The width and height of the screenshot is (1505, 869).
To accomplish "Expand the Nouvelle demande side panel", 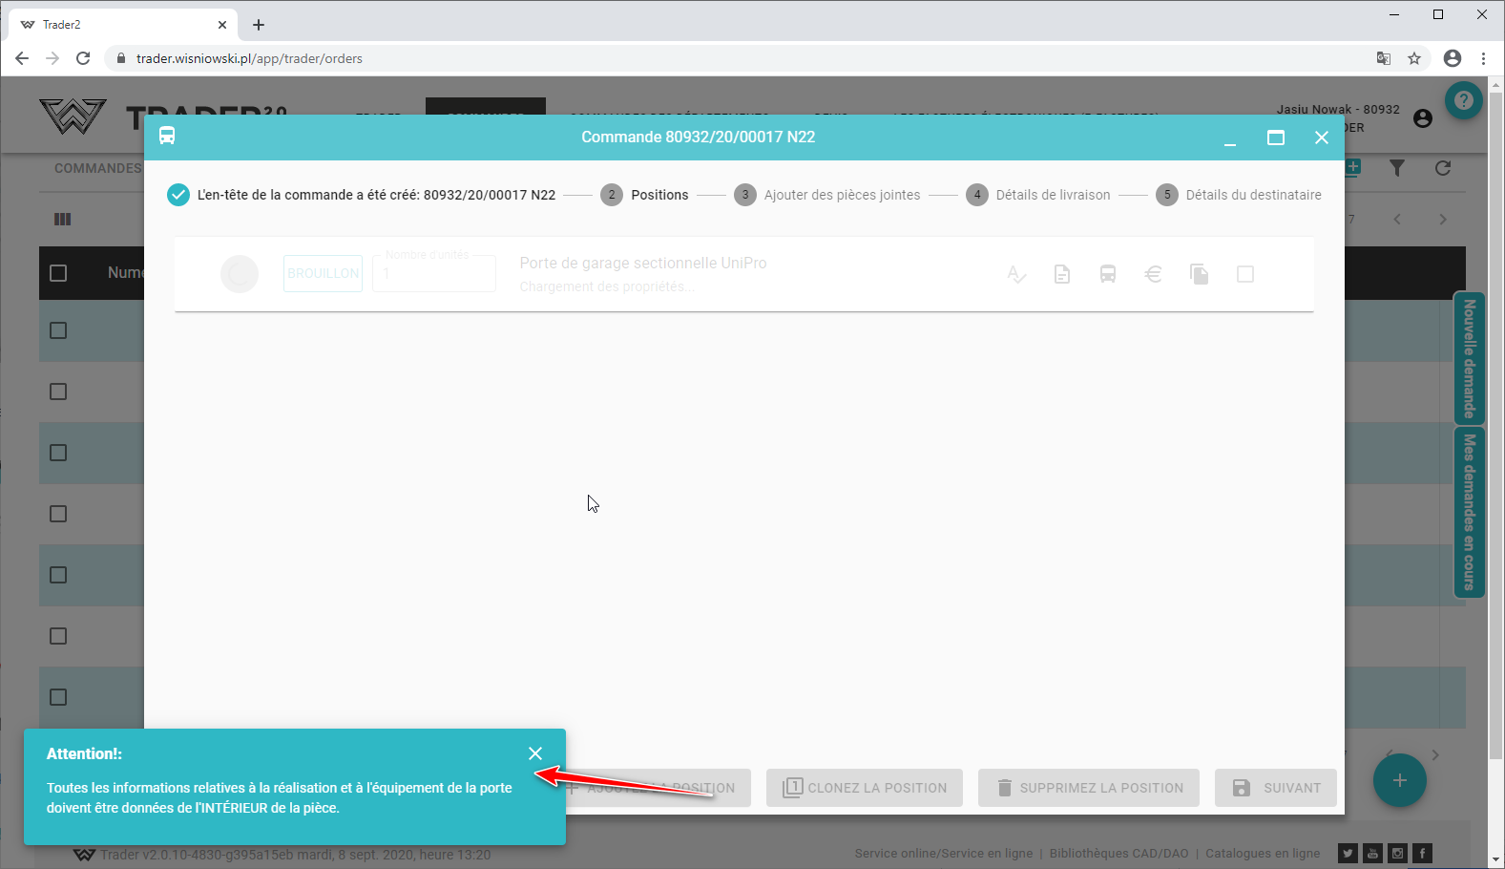I will (1469, 358).
